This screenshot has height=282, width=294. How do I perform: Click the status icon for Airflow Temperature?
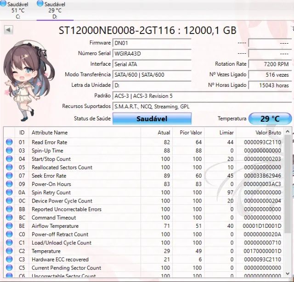[x=9, y=226]
